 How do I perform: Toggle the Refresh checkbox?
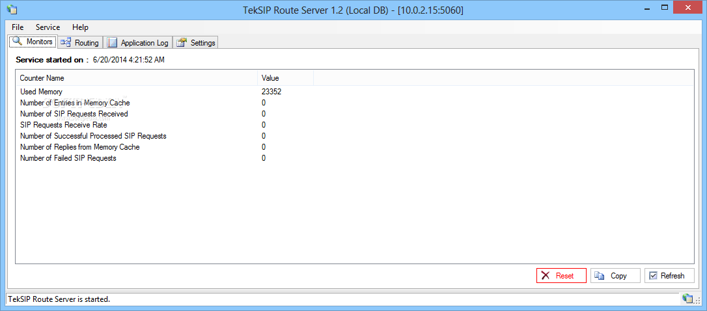(x=653, y=276)
